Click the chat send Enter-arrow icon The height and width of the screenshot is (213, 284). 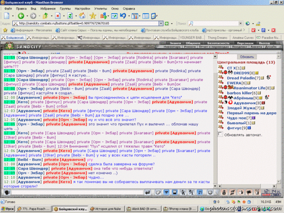(x=148, y=192)
